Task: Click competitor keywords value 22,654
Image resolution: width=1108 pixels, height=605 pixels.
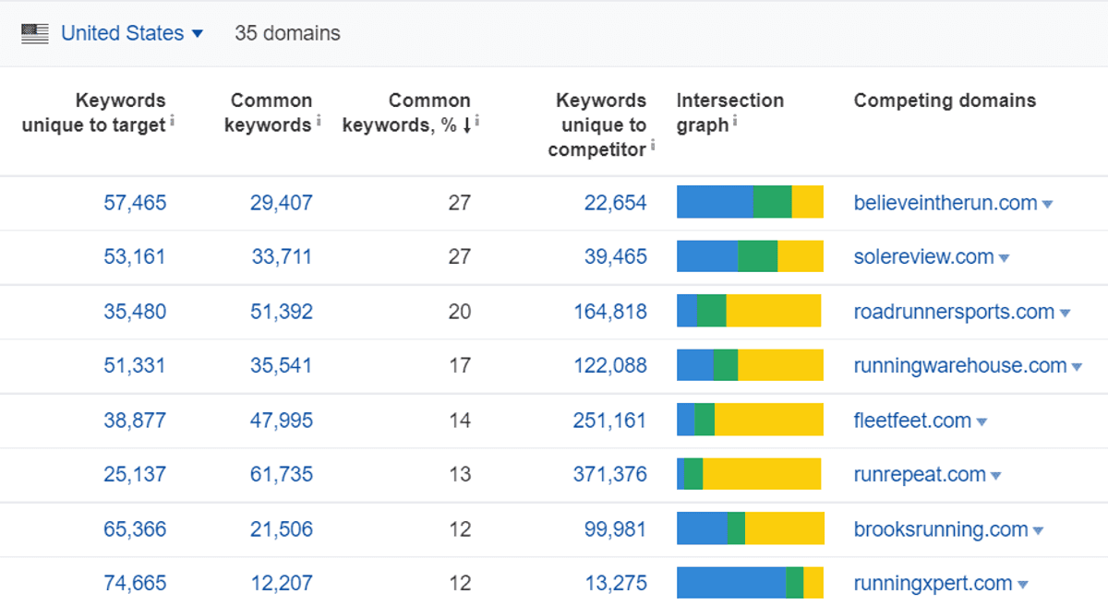Action: 615,203
